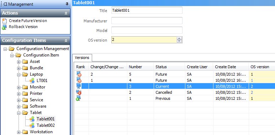Sort by the OS version column header
The height and width of the screenshot is (135, 275).
point(262,67)
